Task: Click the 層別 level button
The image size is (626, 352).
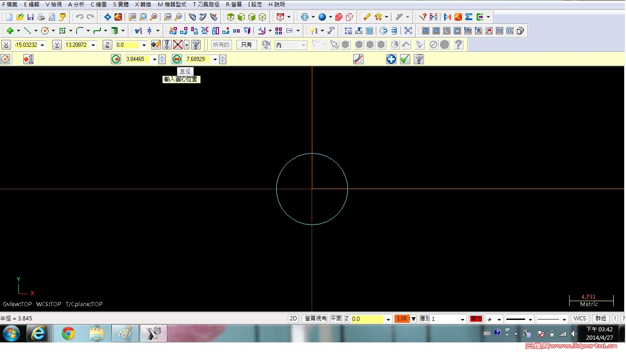Action: coord(424,319)
